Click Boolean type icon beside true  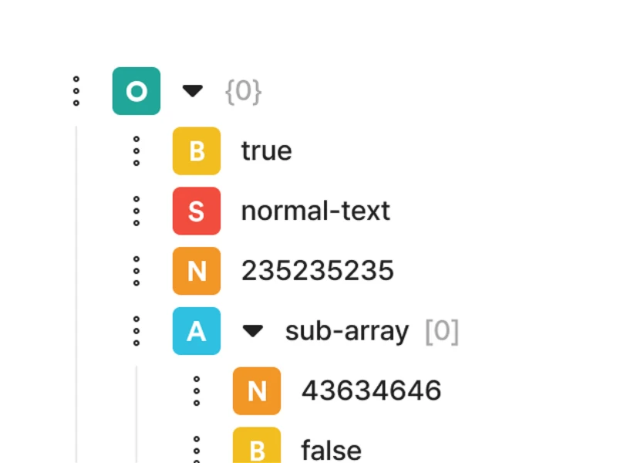pos(197,150)
